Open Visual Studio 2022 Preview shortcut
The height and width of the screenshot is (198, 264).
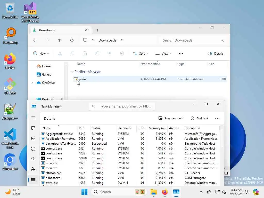[x=30, y=12]
